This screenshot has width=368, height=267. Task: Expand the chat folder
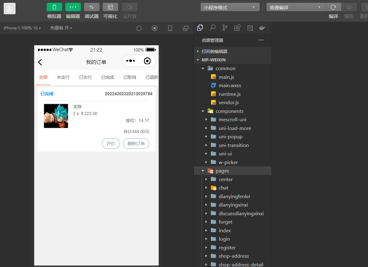tap(233, 188)
